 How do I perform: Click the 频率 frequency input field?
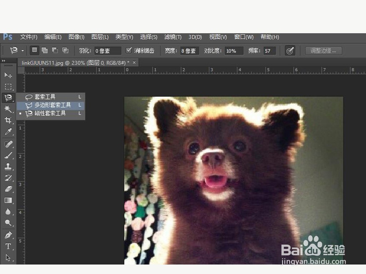click(x=271, y=51)
